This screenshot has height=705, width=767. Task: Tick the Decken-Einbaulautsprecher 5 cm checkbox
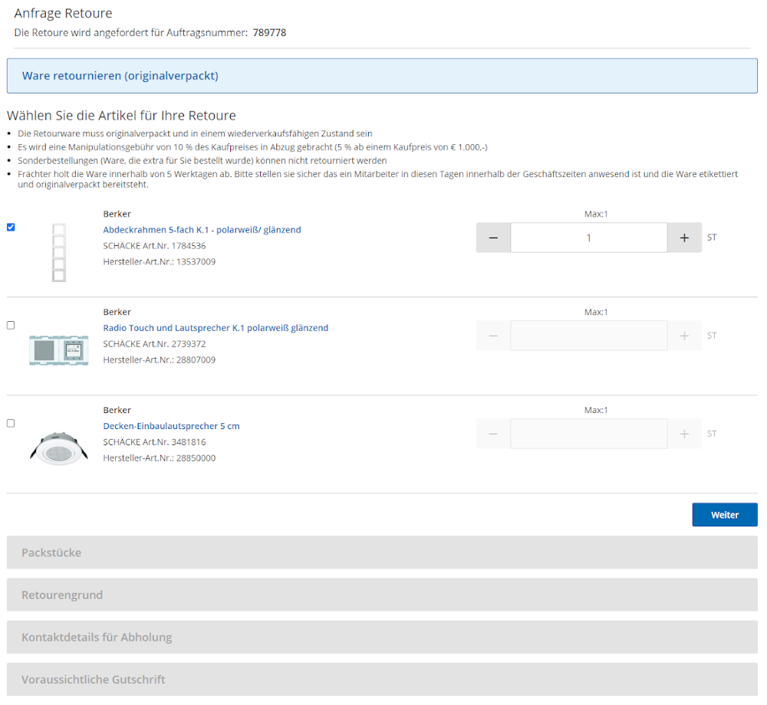[11, 423]
